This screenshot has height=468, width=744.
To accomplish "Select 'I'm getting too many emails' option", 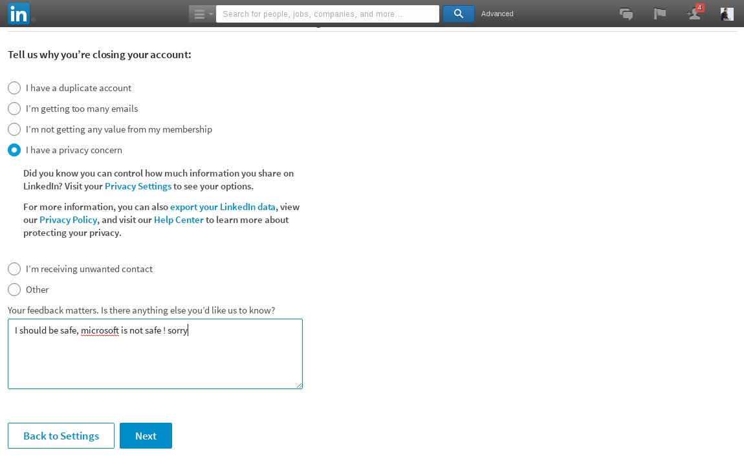I will (x=14, y=109).
